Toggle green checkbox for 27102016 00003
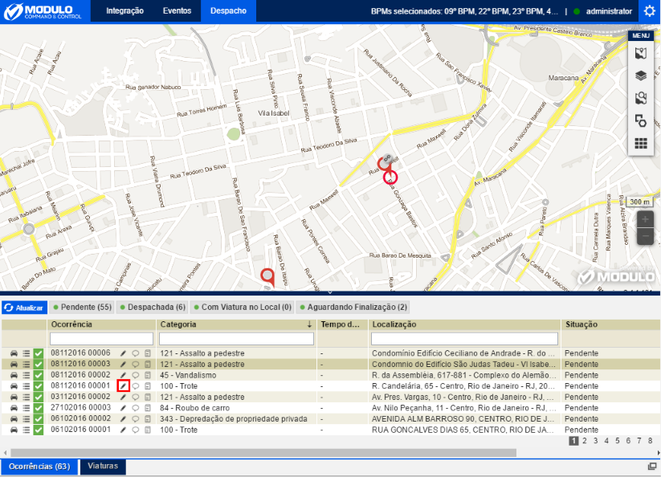 click(39, 408)
